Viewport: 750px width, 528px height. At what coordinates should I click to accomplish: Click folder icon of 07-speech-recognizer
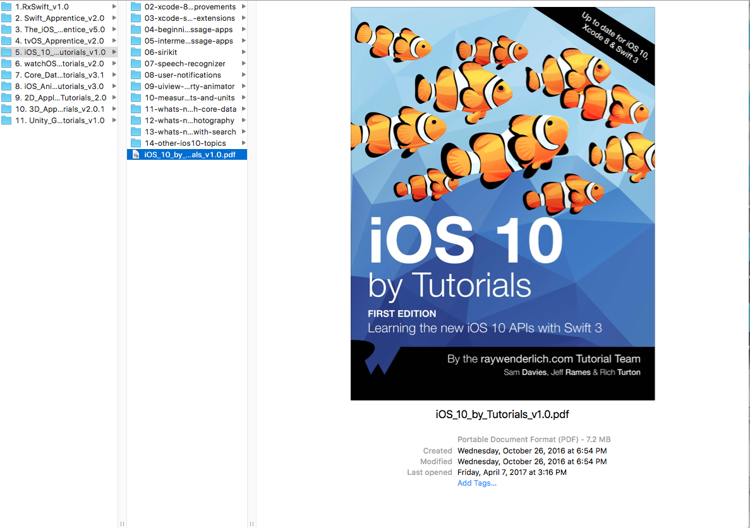click(136, 64)
